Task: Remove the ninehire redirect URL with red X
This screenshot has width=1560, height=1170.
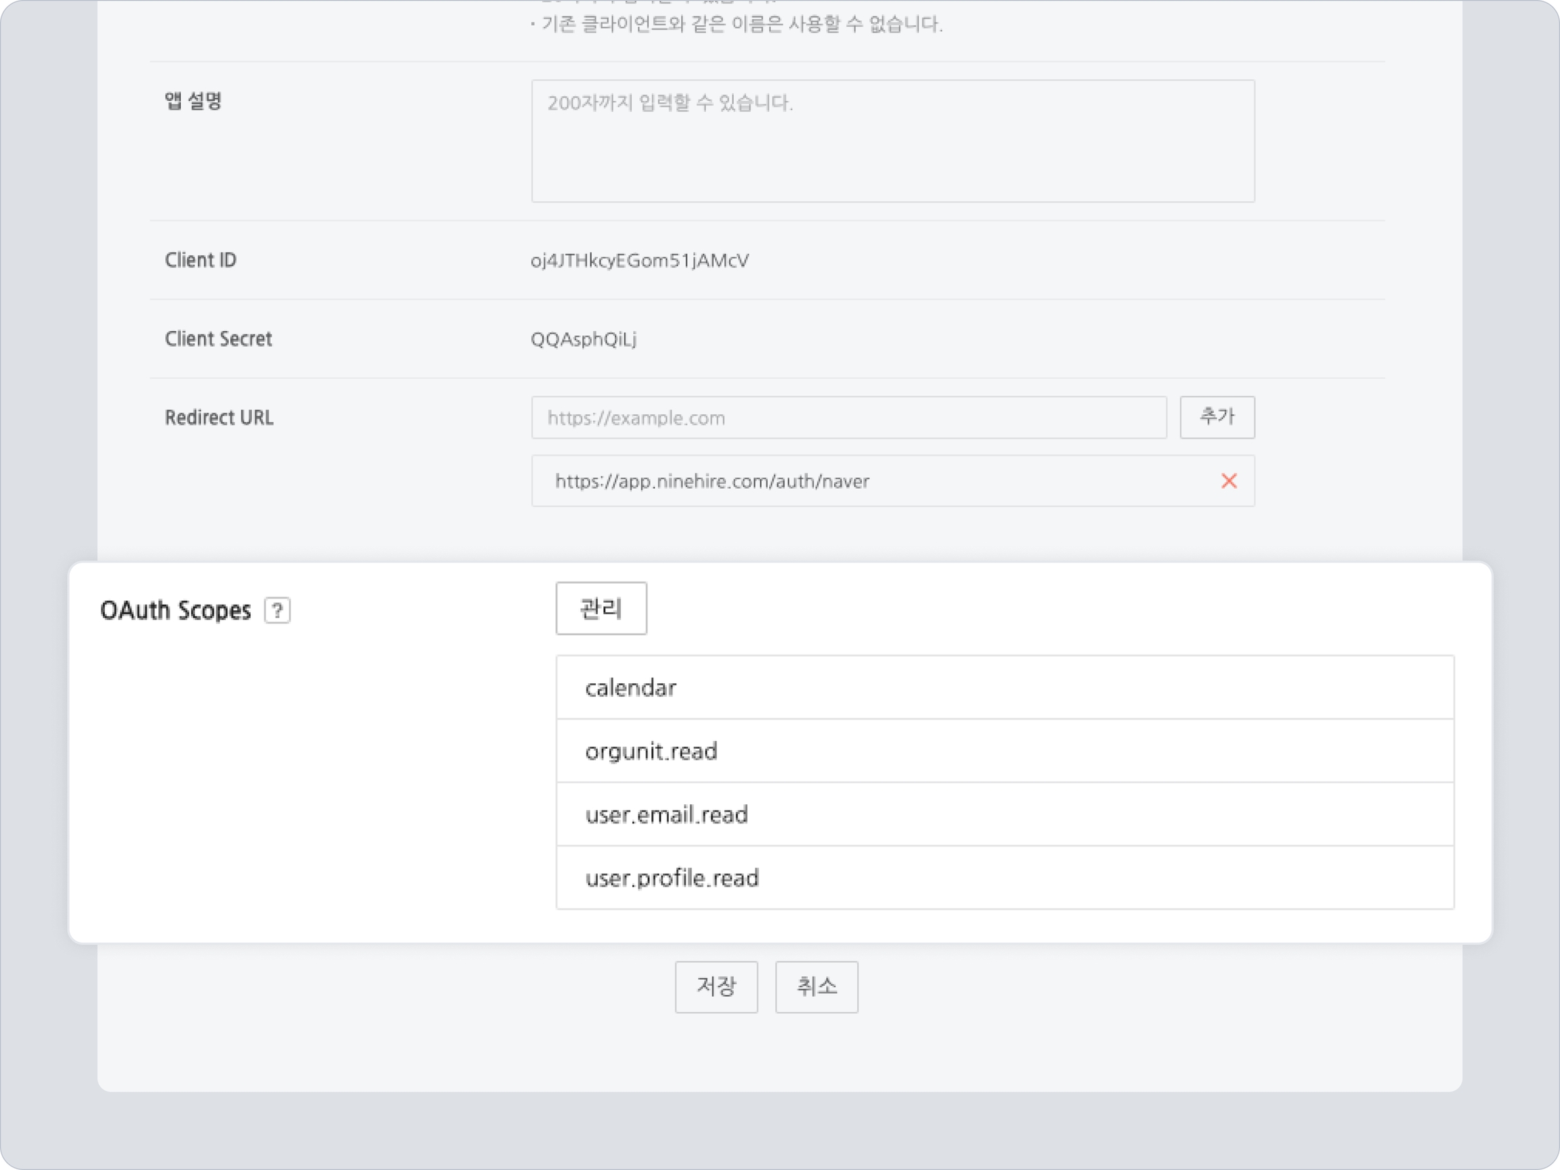Action: coord(1228,481)
